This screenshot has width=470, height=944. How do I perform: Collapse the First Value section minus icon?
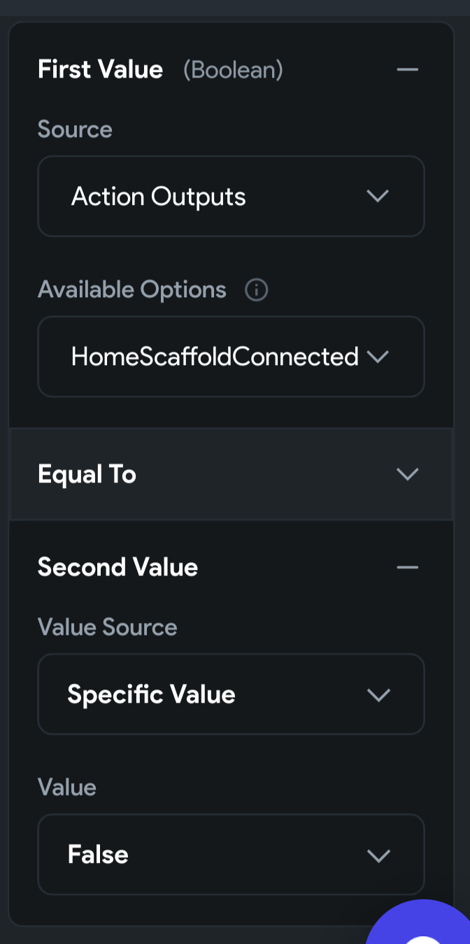[x=407, y=70]
